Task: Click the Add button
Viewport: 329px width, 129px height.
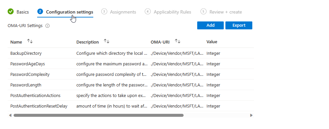Action: point(210,25)
